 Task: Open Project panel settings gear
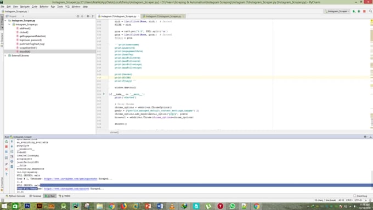88,16
